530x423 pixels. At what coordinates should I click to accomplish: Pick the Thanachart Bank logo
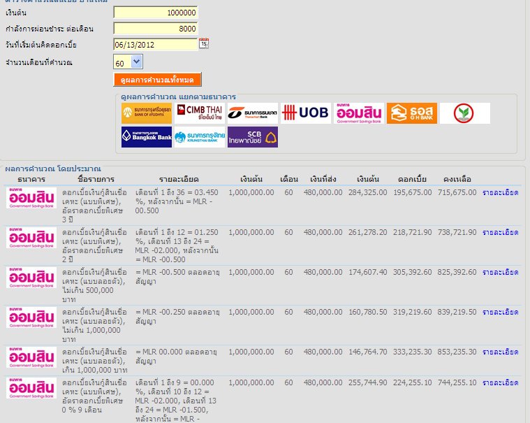(253, 113)
